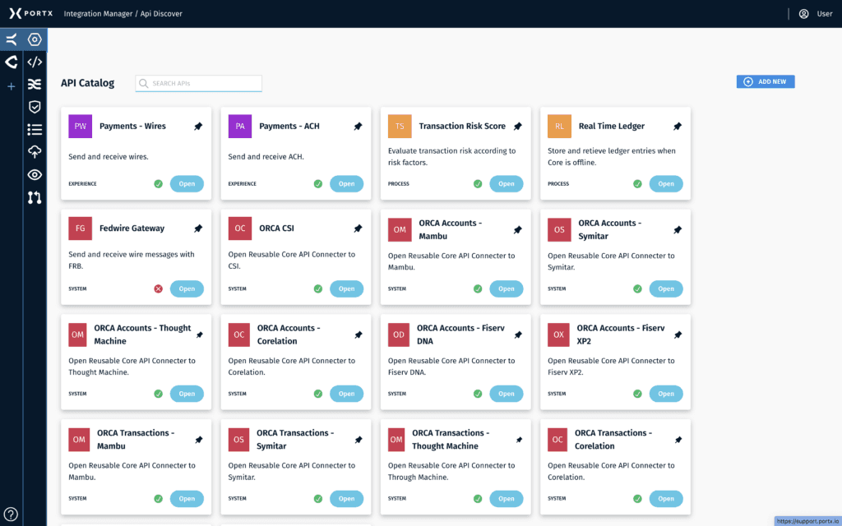Click the green status check on Real Time Ledger
The height and width of the screenshot is (526, 842).
[x=637, y=184]
